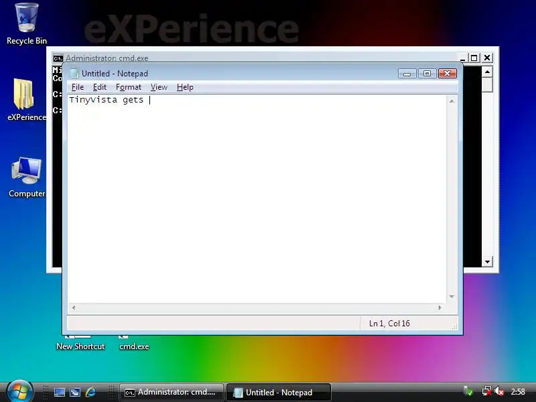Click Ln 1, Col 16 status bar text
536x402 pixels.
[x=389, y=324]
